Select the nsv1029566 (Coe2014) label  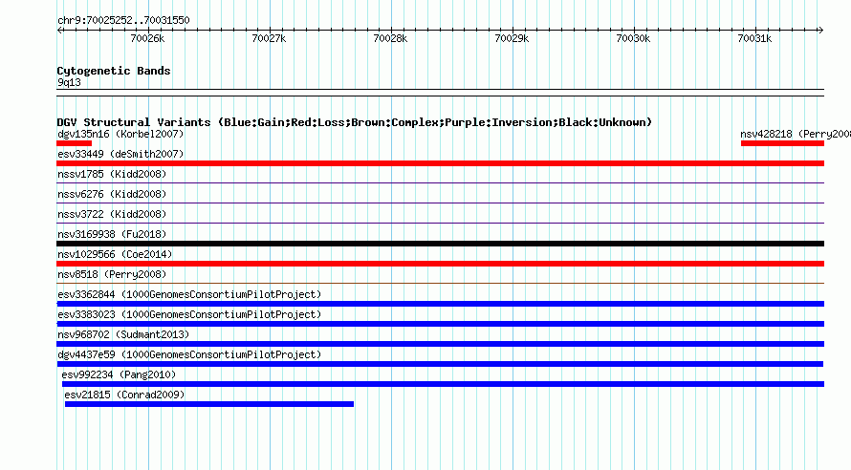click(x=115, y=254)
